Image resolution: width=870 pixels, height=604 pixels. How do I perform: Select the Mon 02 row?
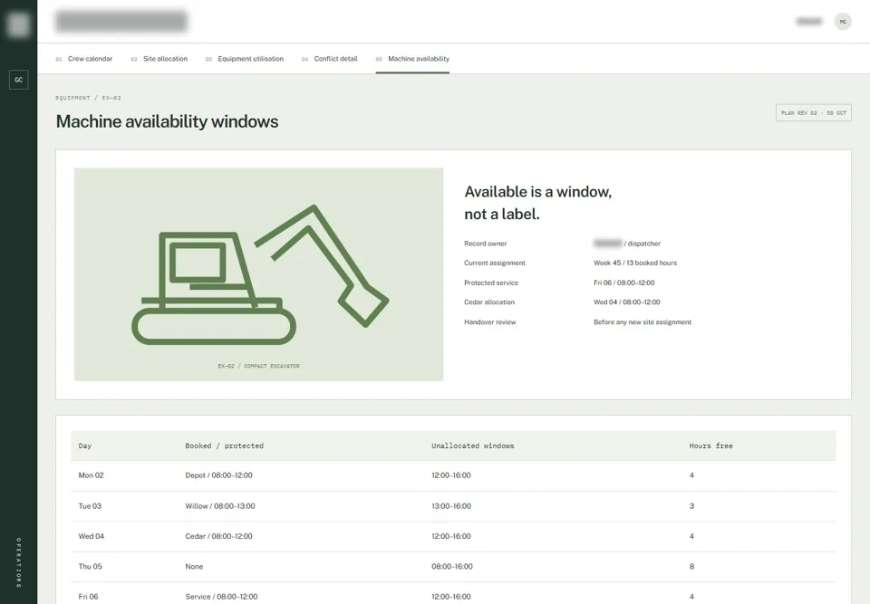click(x=453, y=476)
